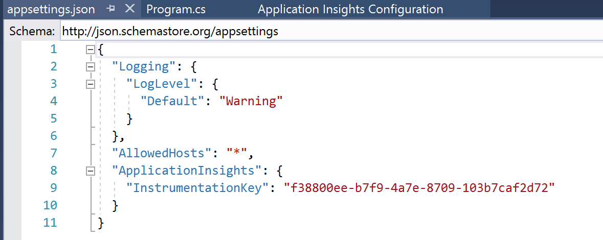Click the "Default" key on line 4
This screenshot has height=240, width=603.
tap(172, 101)
